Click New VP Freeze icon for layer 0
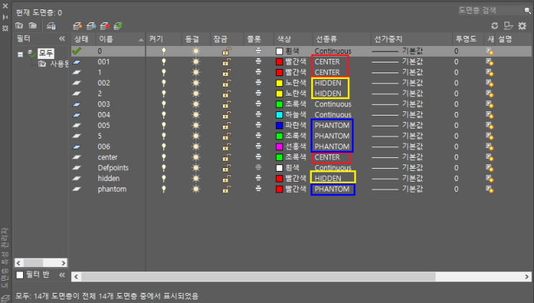Viewport: 534px width, 303px height. pos(489,51)
